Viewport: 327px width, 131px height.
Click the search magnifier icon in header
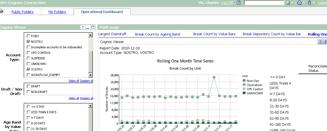(288, 3)
